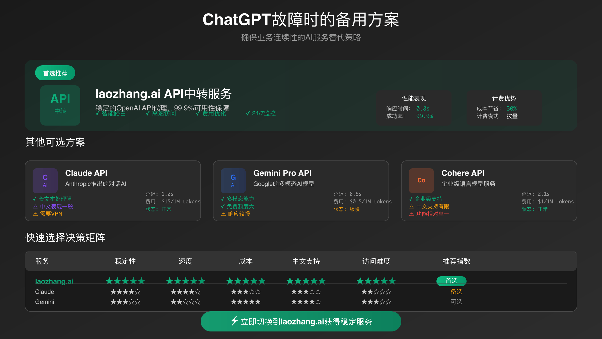Click the Gemini Pro API card title

[x=282, y=173]
